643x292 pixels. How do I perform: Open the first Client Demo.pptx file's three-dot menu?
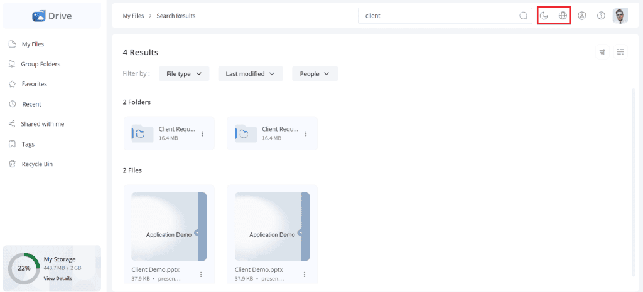point(201,274)
